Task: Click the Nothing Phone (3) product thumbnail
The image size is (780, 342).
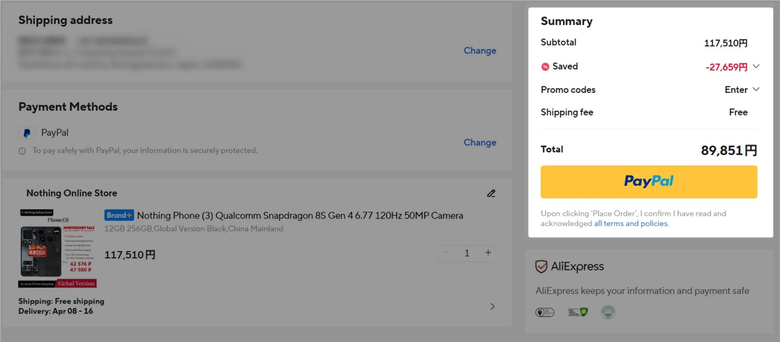Action: (x=57, y=249)
